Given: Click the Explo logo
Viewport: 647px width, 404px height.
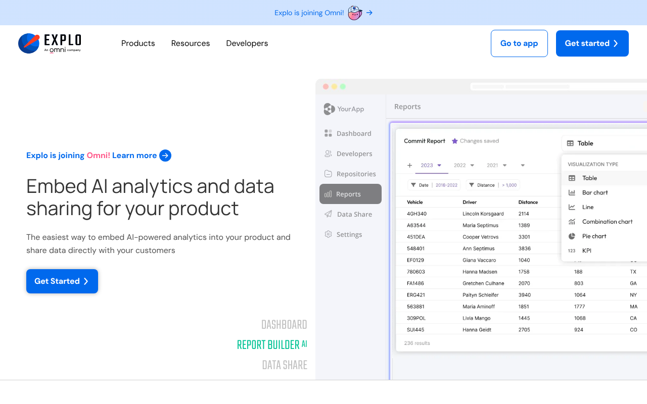Looking at the screenshot, I should coord(50,43).
